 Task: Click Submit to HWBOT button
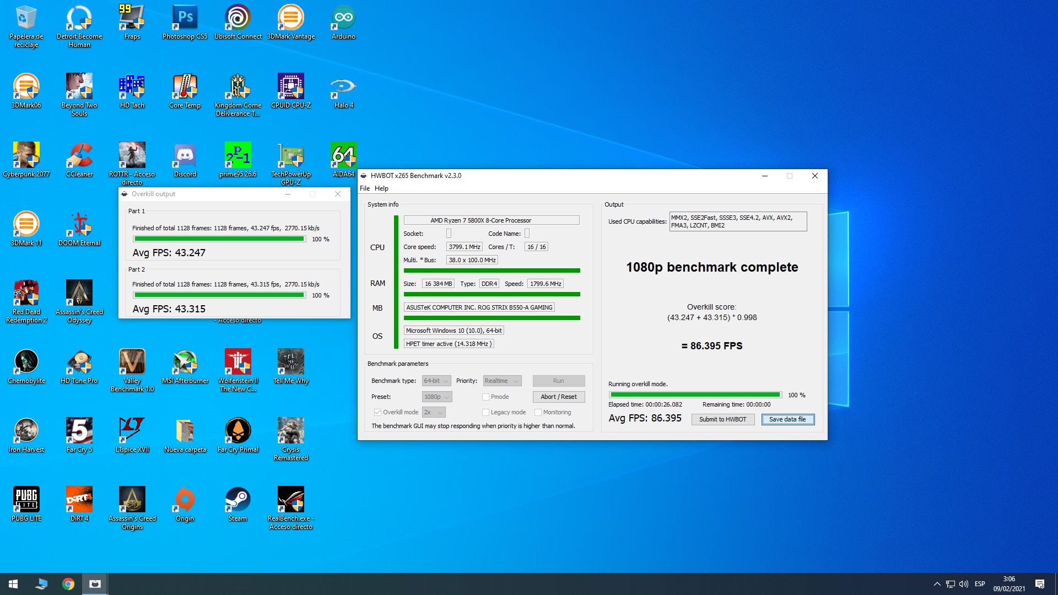723,419
